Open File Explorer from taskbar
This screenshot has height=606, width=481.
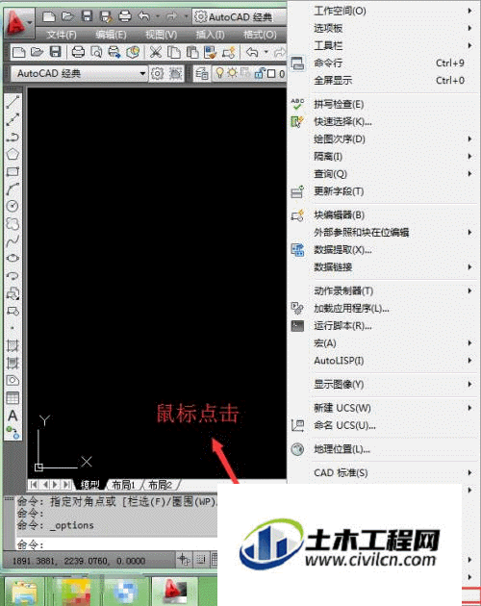24,592
